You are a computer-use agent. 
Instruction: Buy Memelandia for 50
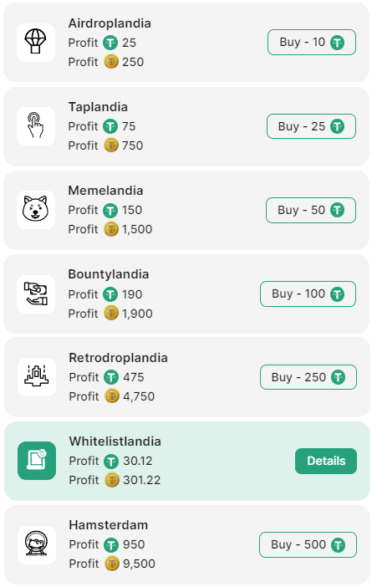pos(311,210)
